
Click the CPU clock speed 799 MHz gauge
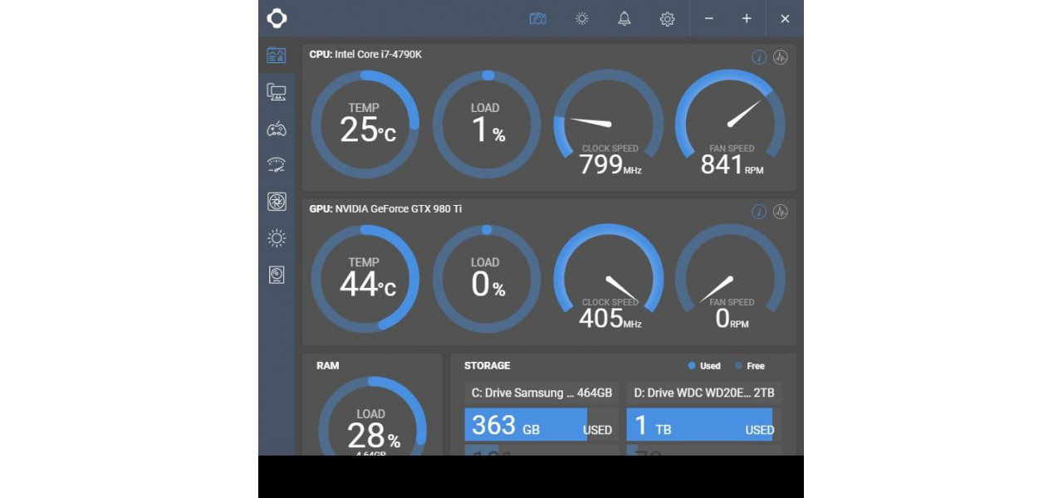point(609,123)
